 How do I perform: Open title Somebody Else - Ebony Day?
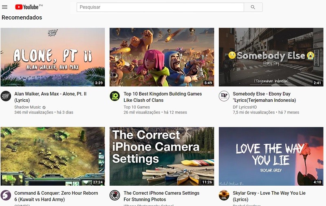[264, 97]
